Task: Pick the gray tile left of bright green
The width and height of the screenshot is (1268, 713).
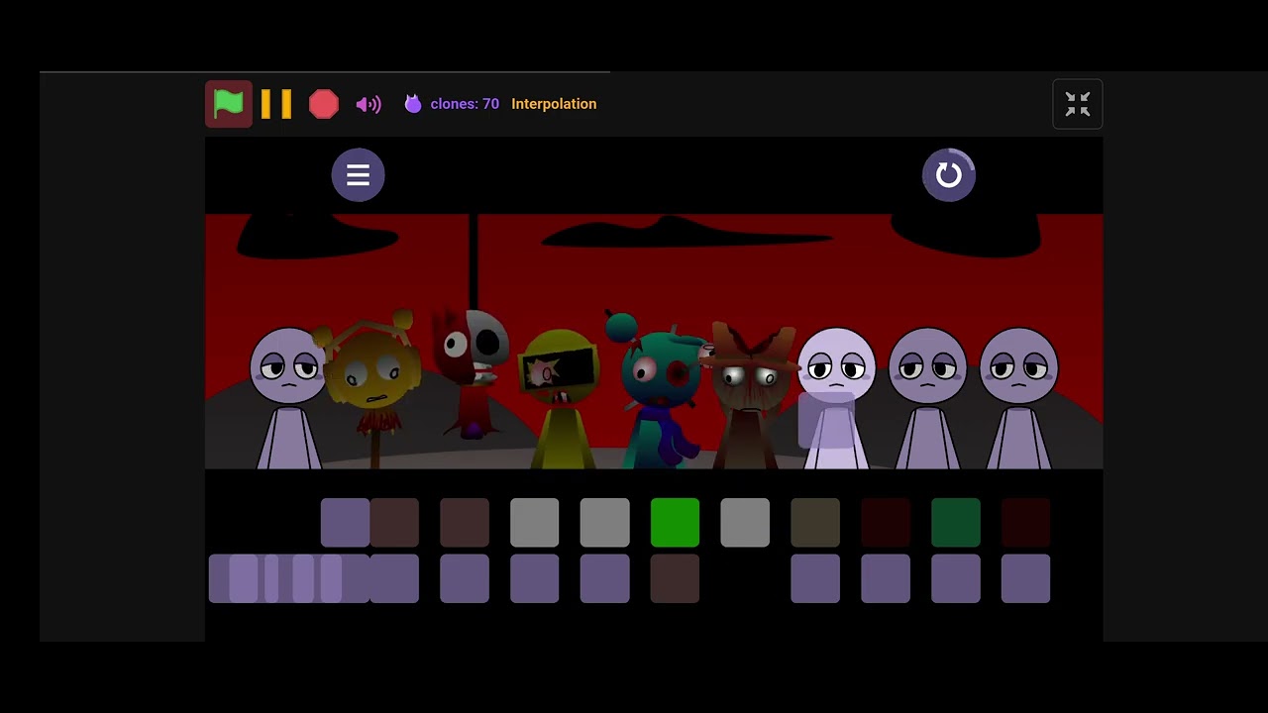Action: (x=604, y=523)
